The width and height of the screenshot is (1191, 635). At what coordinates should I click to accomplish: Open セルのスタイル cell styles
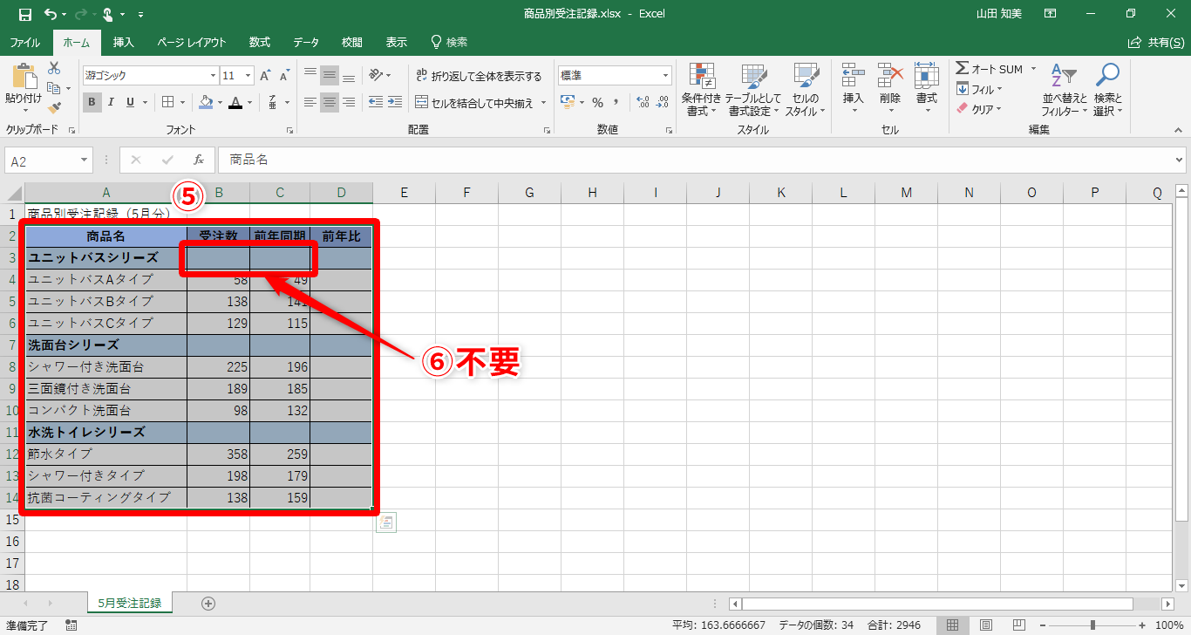coord(805,90)
